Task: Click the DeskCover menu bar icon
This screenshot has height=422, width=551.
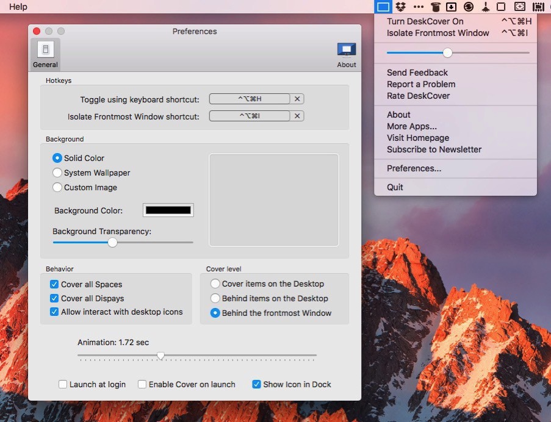Action: (x=383, y=7)
